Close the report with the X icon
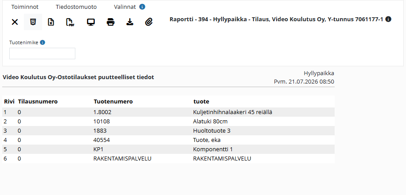 click(15, 22)
